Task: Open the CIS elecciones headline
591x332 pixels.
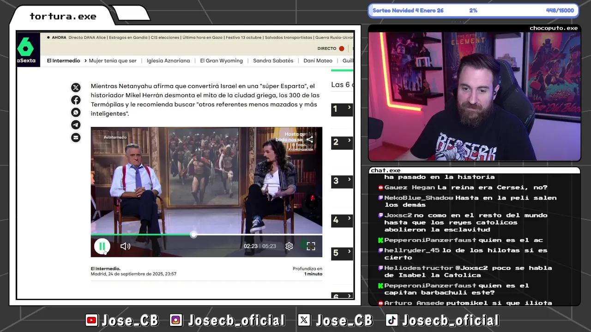Action: pos(165,37)
